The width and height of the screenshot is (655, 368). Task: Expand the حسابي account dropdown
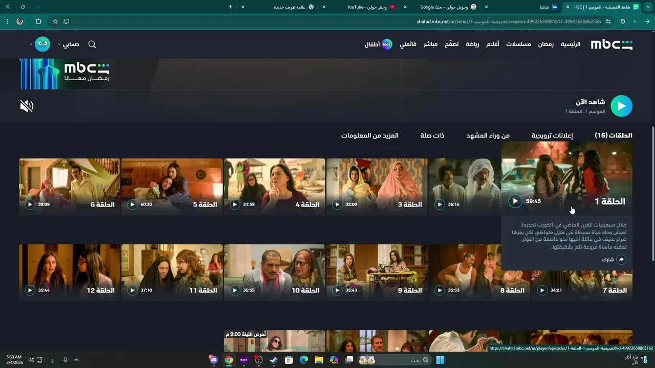(69, 44)
